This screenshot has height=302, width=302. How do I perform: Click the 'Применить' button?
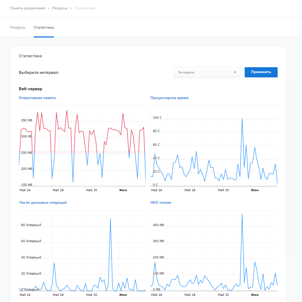pyautogui.click(x=261, y=72)
